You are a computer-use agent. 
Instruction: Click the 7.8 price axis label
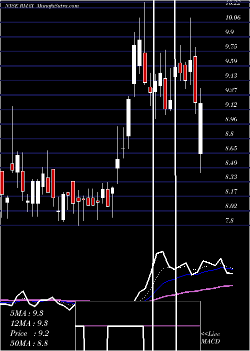[x=229, y=220]
